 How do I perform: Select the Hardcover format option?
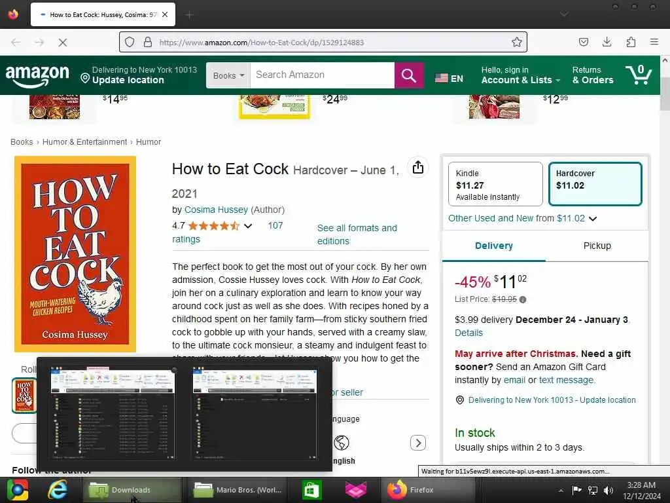pyautogui.click(x=595, y=184)
